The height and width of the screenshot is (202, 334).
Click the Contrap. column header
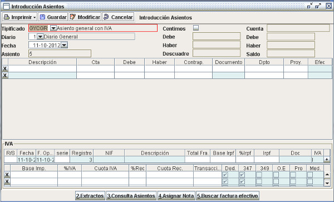tap(194, 62)
